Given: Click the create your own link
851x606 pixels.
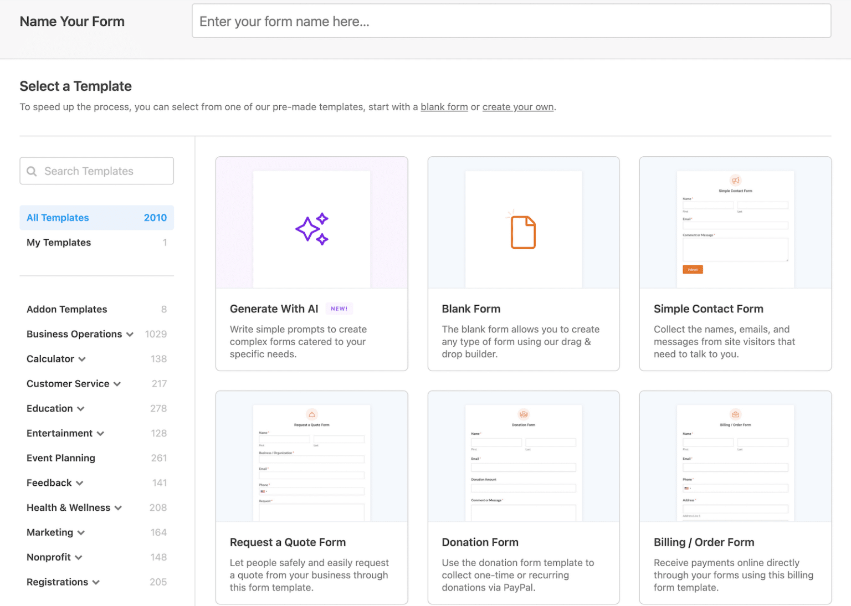Looking at the screenshot, I should [x=517, y=107].
